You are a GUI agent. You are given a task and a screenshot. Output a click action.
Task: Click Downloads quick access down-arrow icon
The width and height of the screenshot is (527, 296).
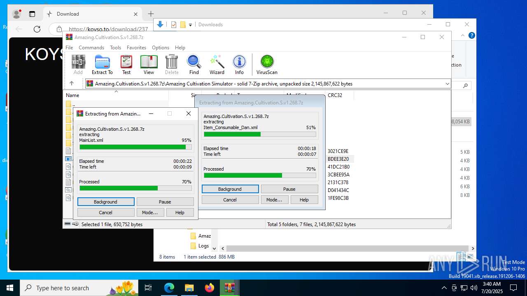coord(161,25)
